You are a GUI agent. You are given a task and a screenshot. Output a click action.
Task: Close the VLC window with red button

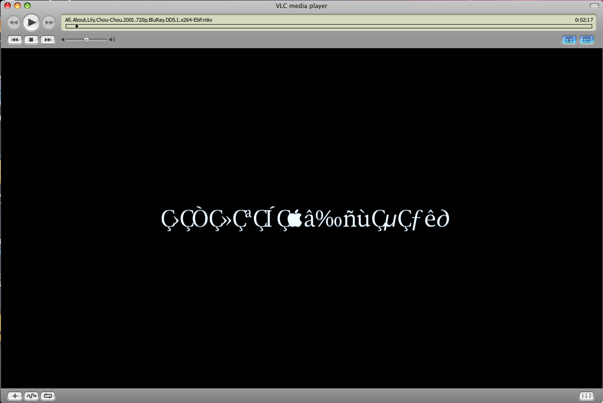tap(8, 6)
